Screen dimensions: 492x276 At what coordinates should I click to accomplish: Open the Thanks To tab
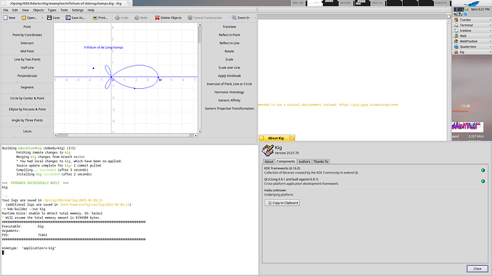click(x=321, y=161)
